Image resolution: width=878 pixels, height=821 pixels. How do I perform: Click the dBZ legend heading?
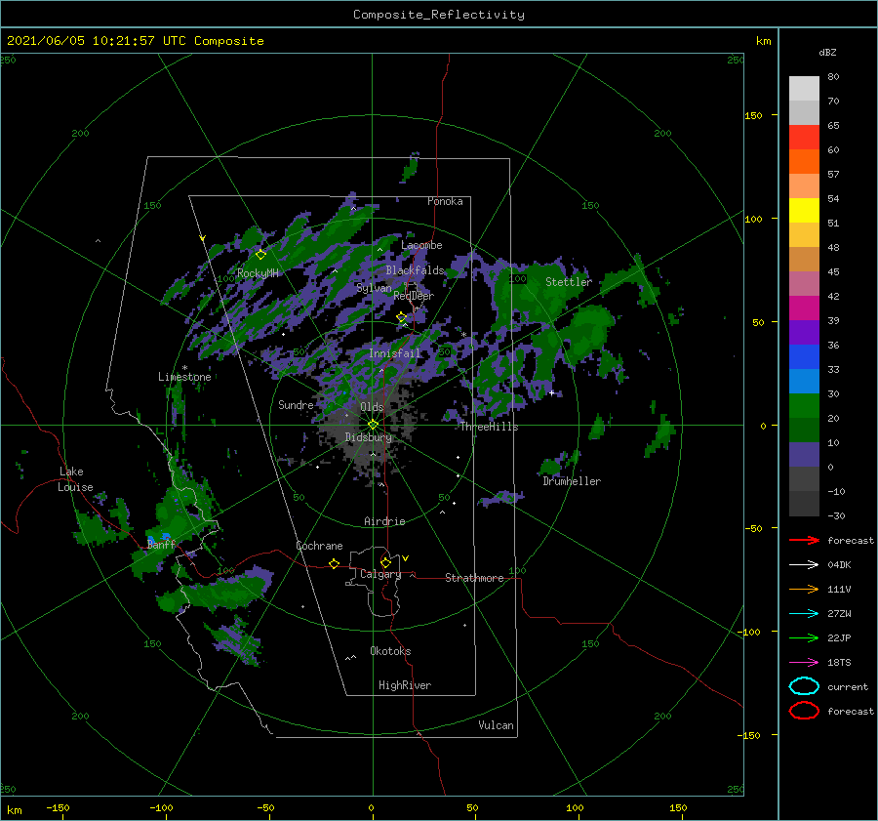827,52
